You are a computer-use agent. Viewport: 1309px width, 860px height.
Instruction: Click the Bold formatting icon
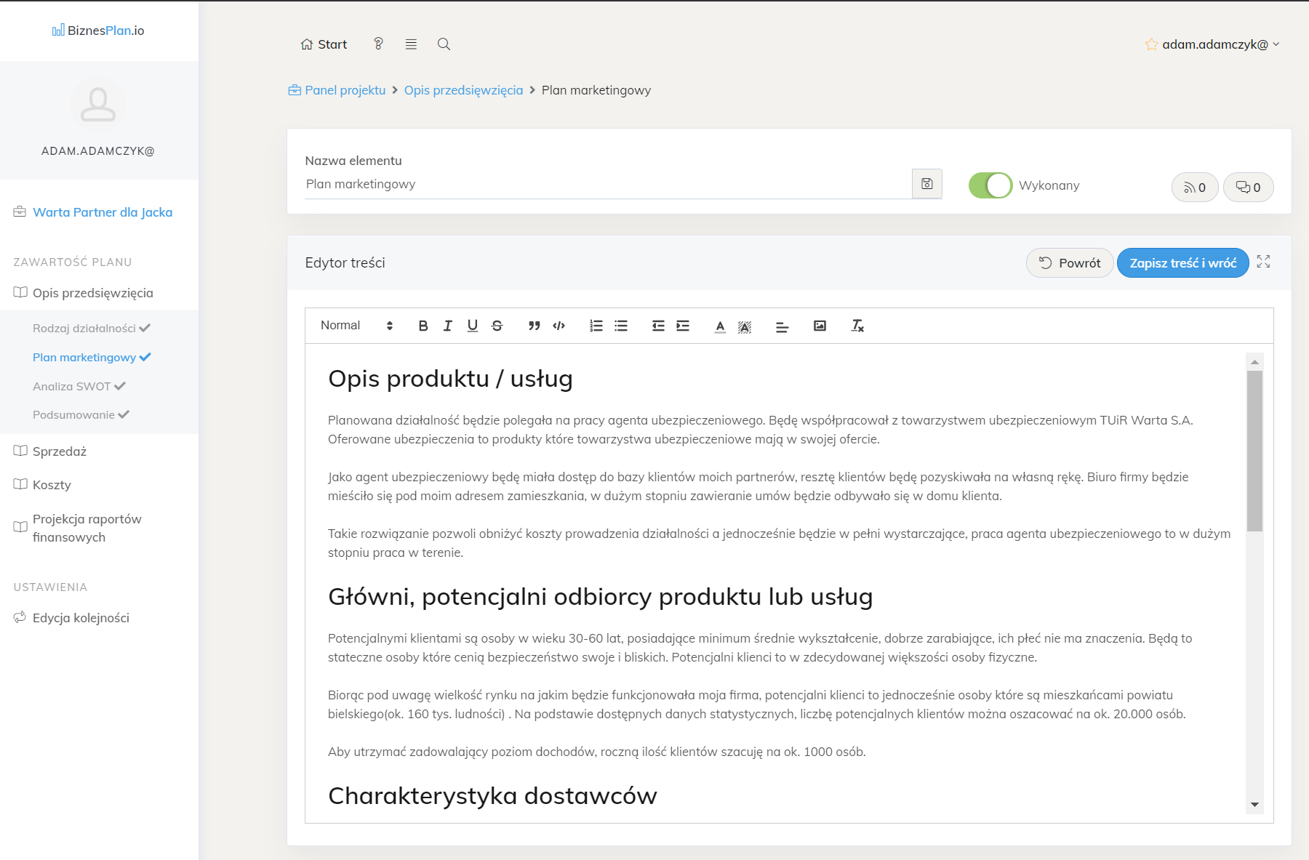click(x=423, y=326)
